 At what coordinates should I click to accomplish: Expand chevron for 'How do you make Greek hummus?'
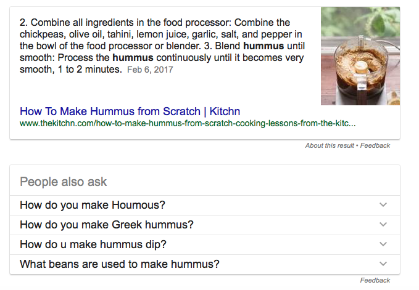click(x=383, y=225)
